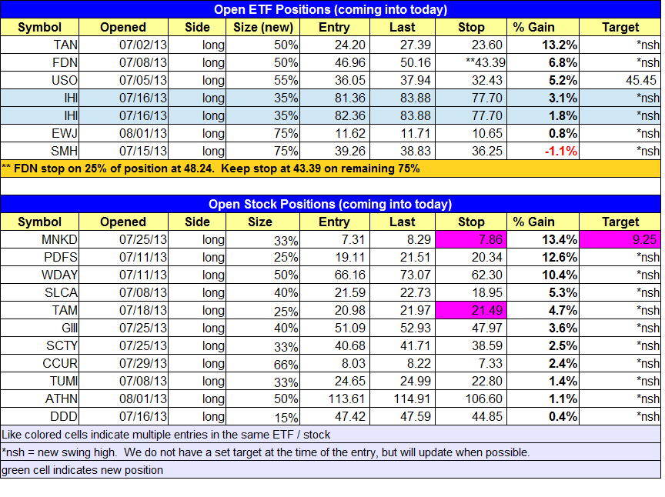Click the FDN stop value **43.39
The height and width of the screenshot is (497, 665).
[471, 62]
